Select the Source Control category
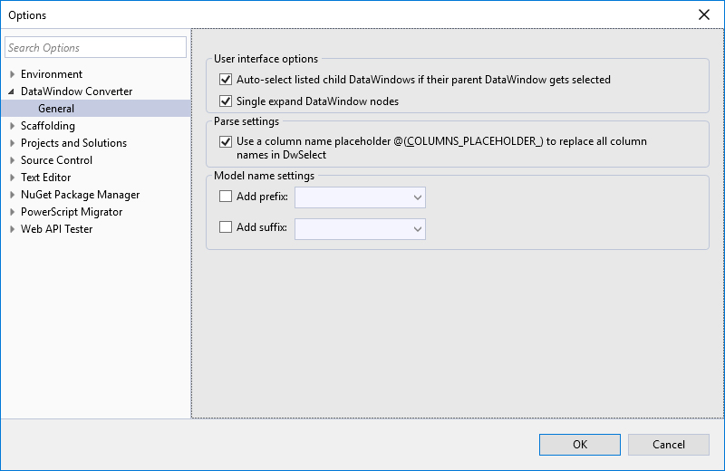The image size is (725, 471). click(x=56, y=160)
